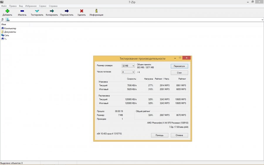Click the Отмена button

point(179,135)
